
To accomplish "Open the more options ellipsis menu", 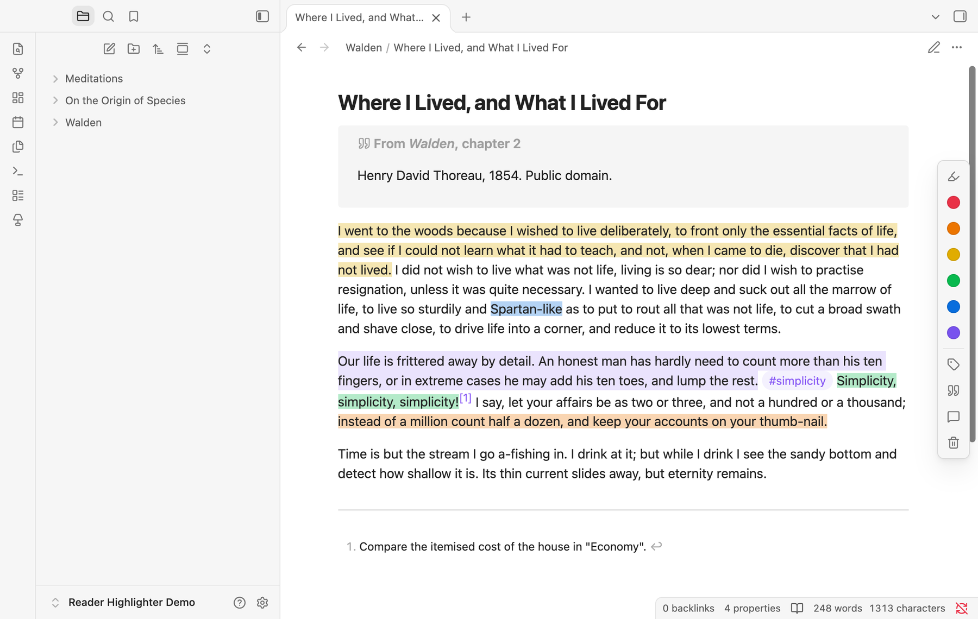I will (x=957, y=48).
